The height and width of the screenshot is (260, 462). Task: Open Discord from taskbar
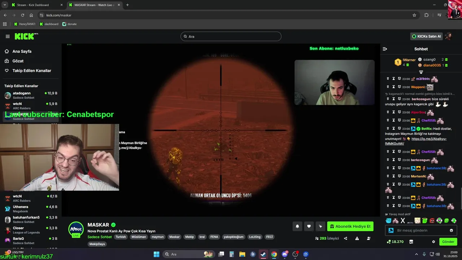(285, 254)
